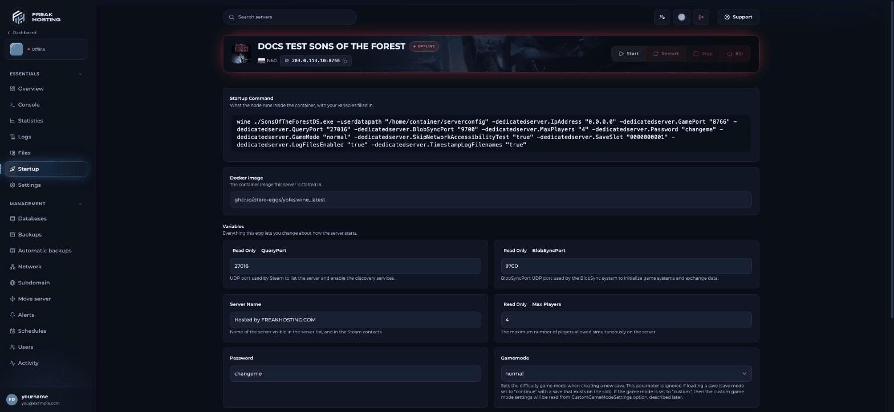Click the Backups icon in sidebar
The height and width of the screenshot is (412, 894).
coord(13,235)
